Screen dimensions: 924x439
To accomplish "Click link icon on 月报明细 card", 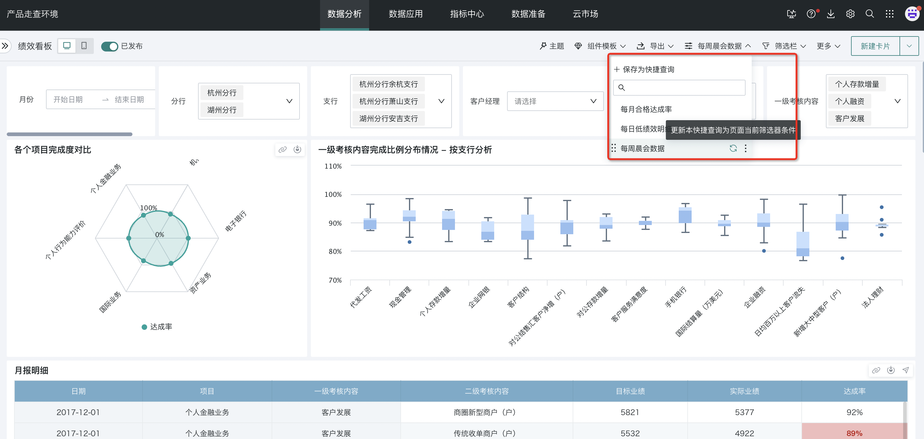I will click(876, 370).
